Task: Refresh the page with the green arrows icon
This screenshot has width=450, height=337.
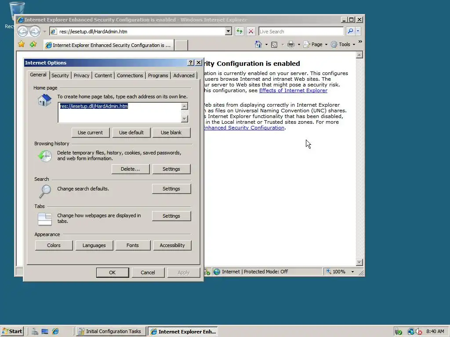Action: [239, 31]
